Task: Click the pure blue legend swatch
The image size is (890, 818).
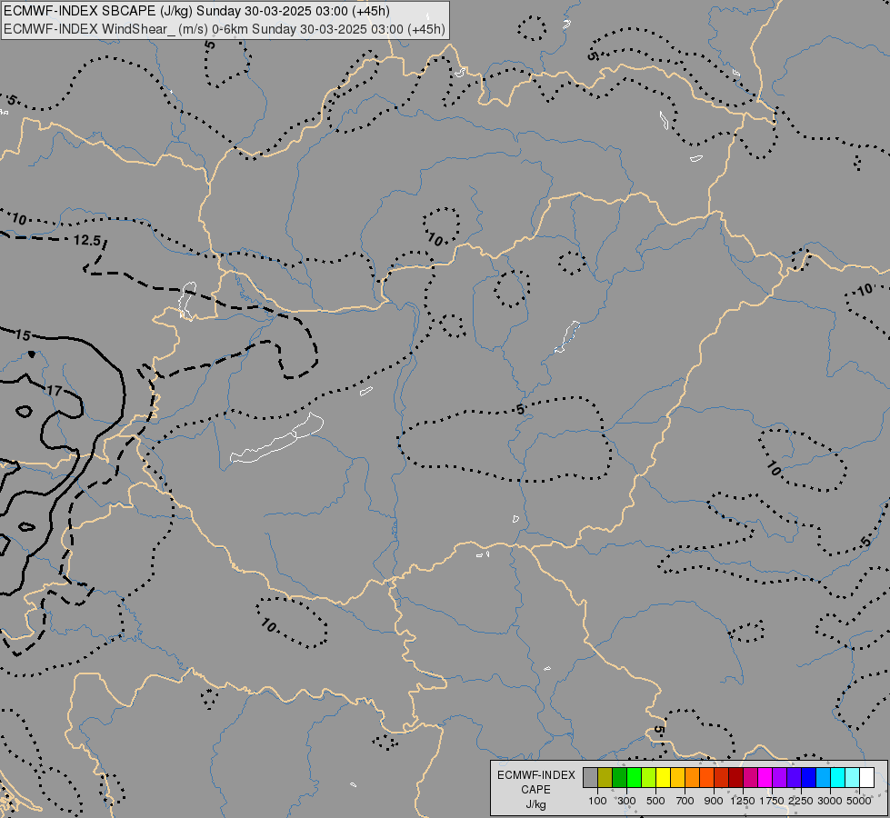Action: [x=807, y=778]
